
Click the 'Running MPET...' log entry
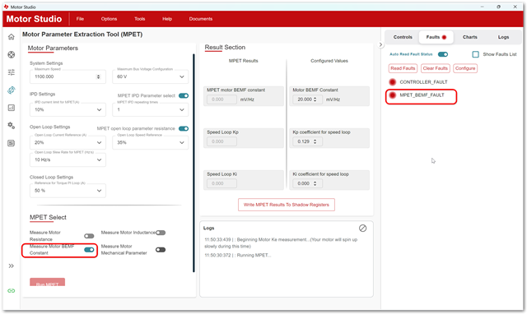[x=238, y=256]
